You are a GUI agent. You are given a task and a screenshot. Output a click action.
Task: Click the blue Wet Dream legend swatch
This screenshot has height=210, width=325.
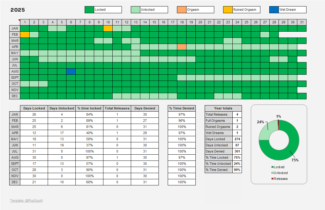pos(274,10)
